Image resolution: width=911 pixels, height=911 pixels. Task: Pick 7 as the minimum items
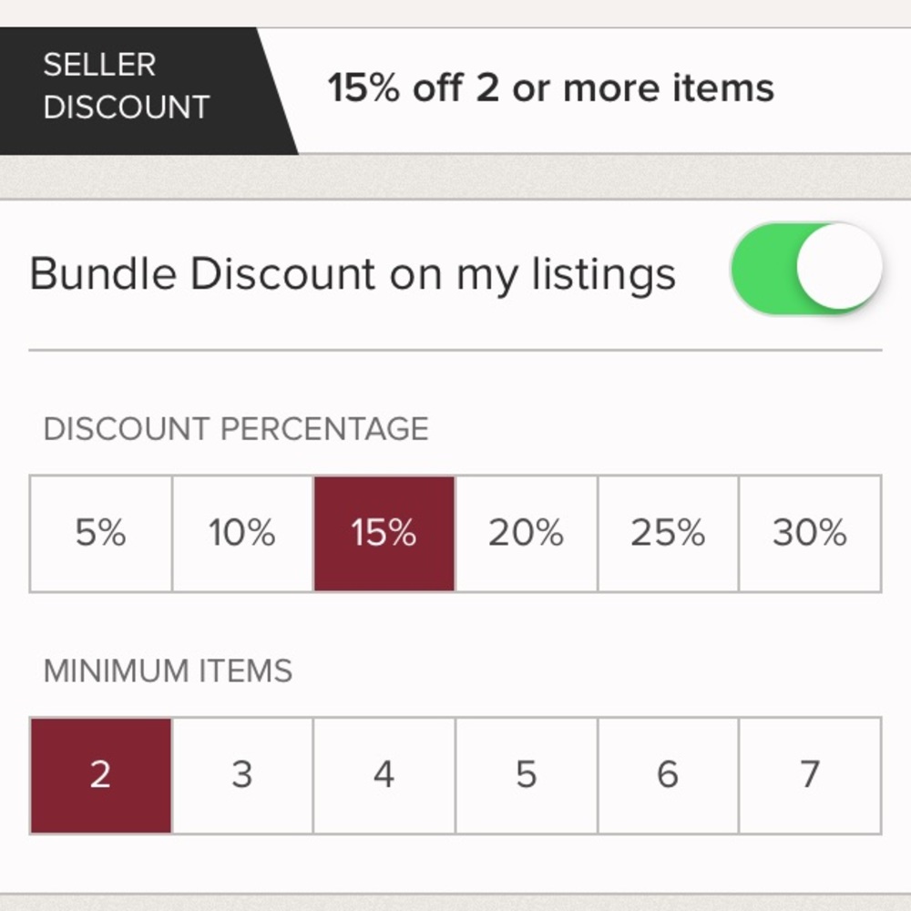click(809, 773)
